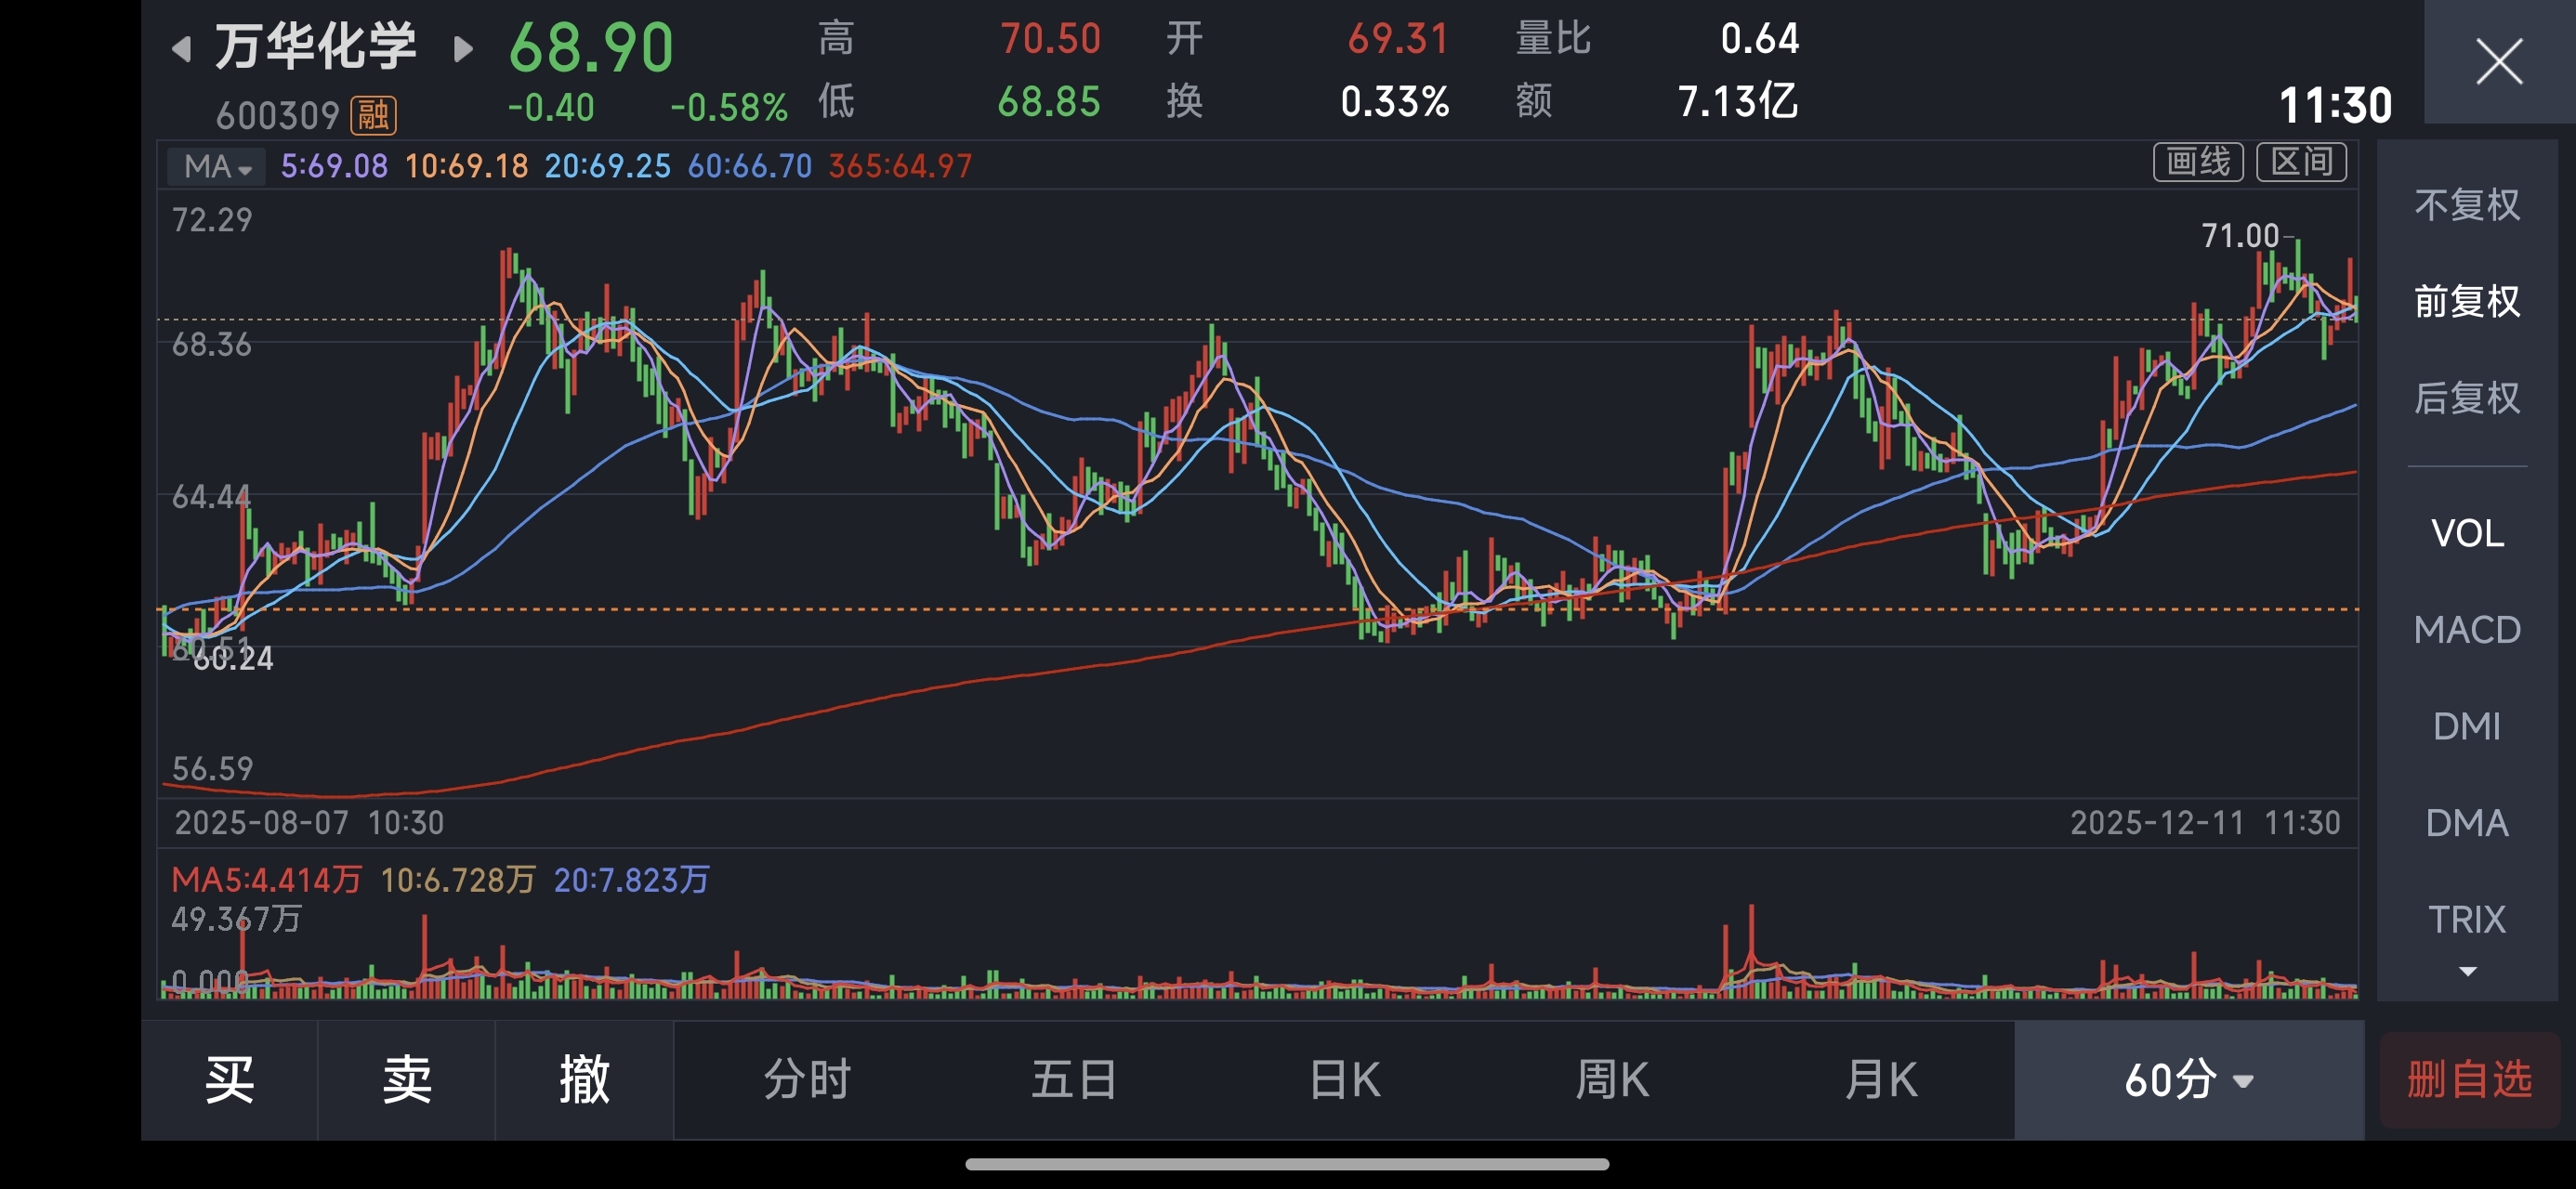Go to previous stock with left arrow
Viewport: 2576px width, 1189px height.
coord(181,48)
